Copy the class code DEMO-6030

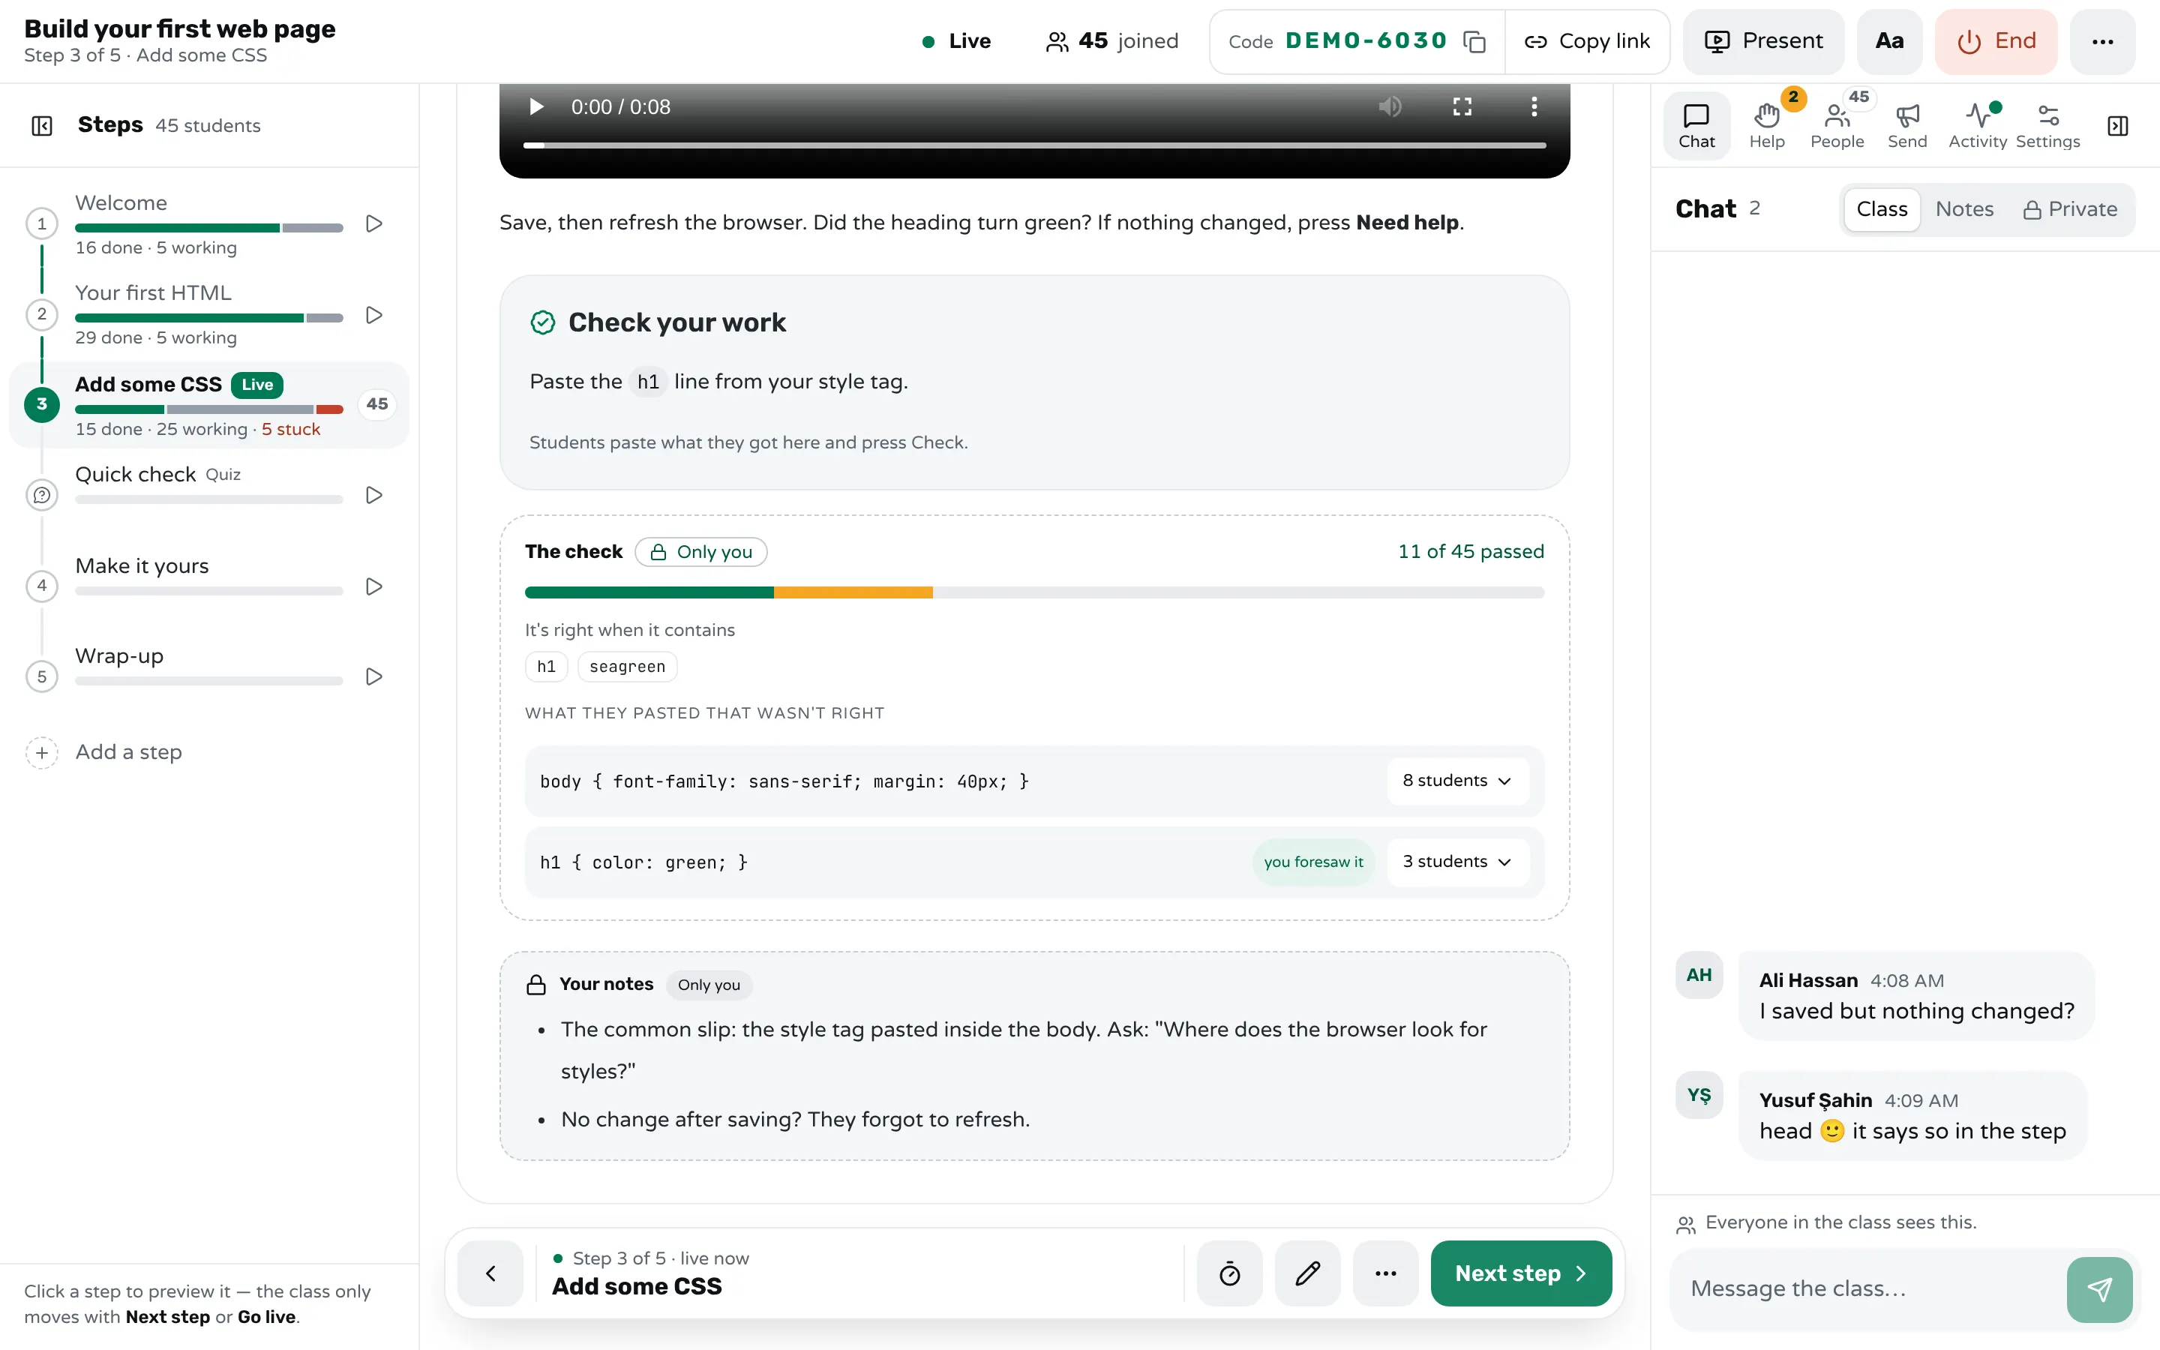[x=1474, y=41]
